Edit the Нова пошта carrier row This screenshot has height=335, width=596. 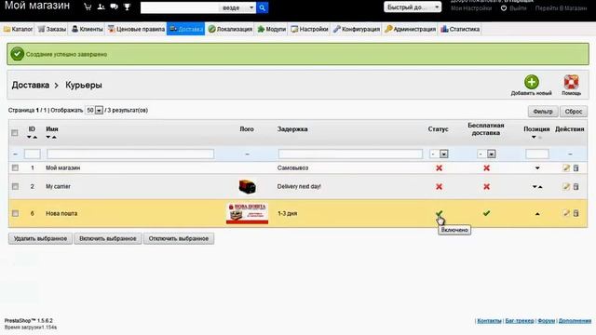point(566,213)
